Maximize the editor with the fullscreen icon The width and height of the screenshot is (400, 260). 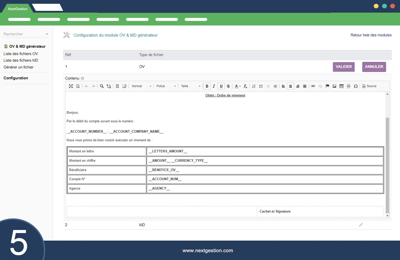71,86
